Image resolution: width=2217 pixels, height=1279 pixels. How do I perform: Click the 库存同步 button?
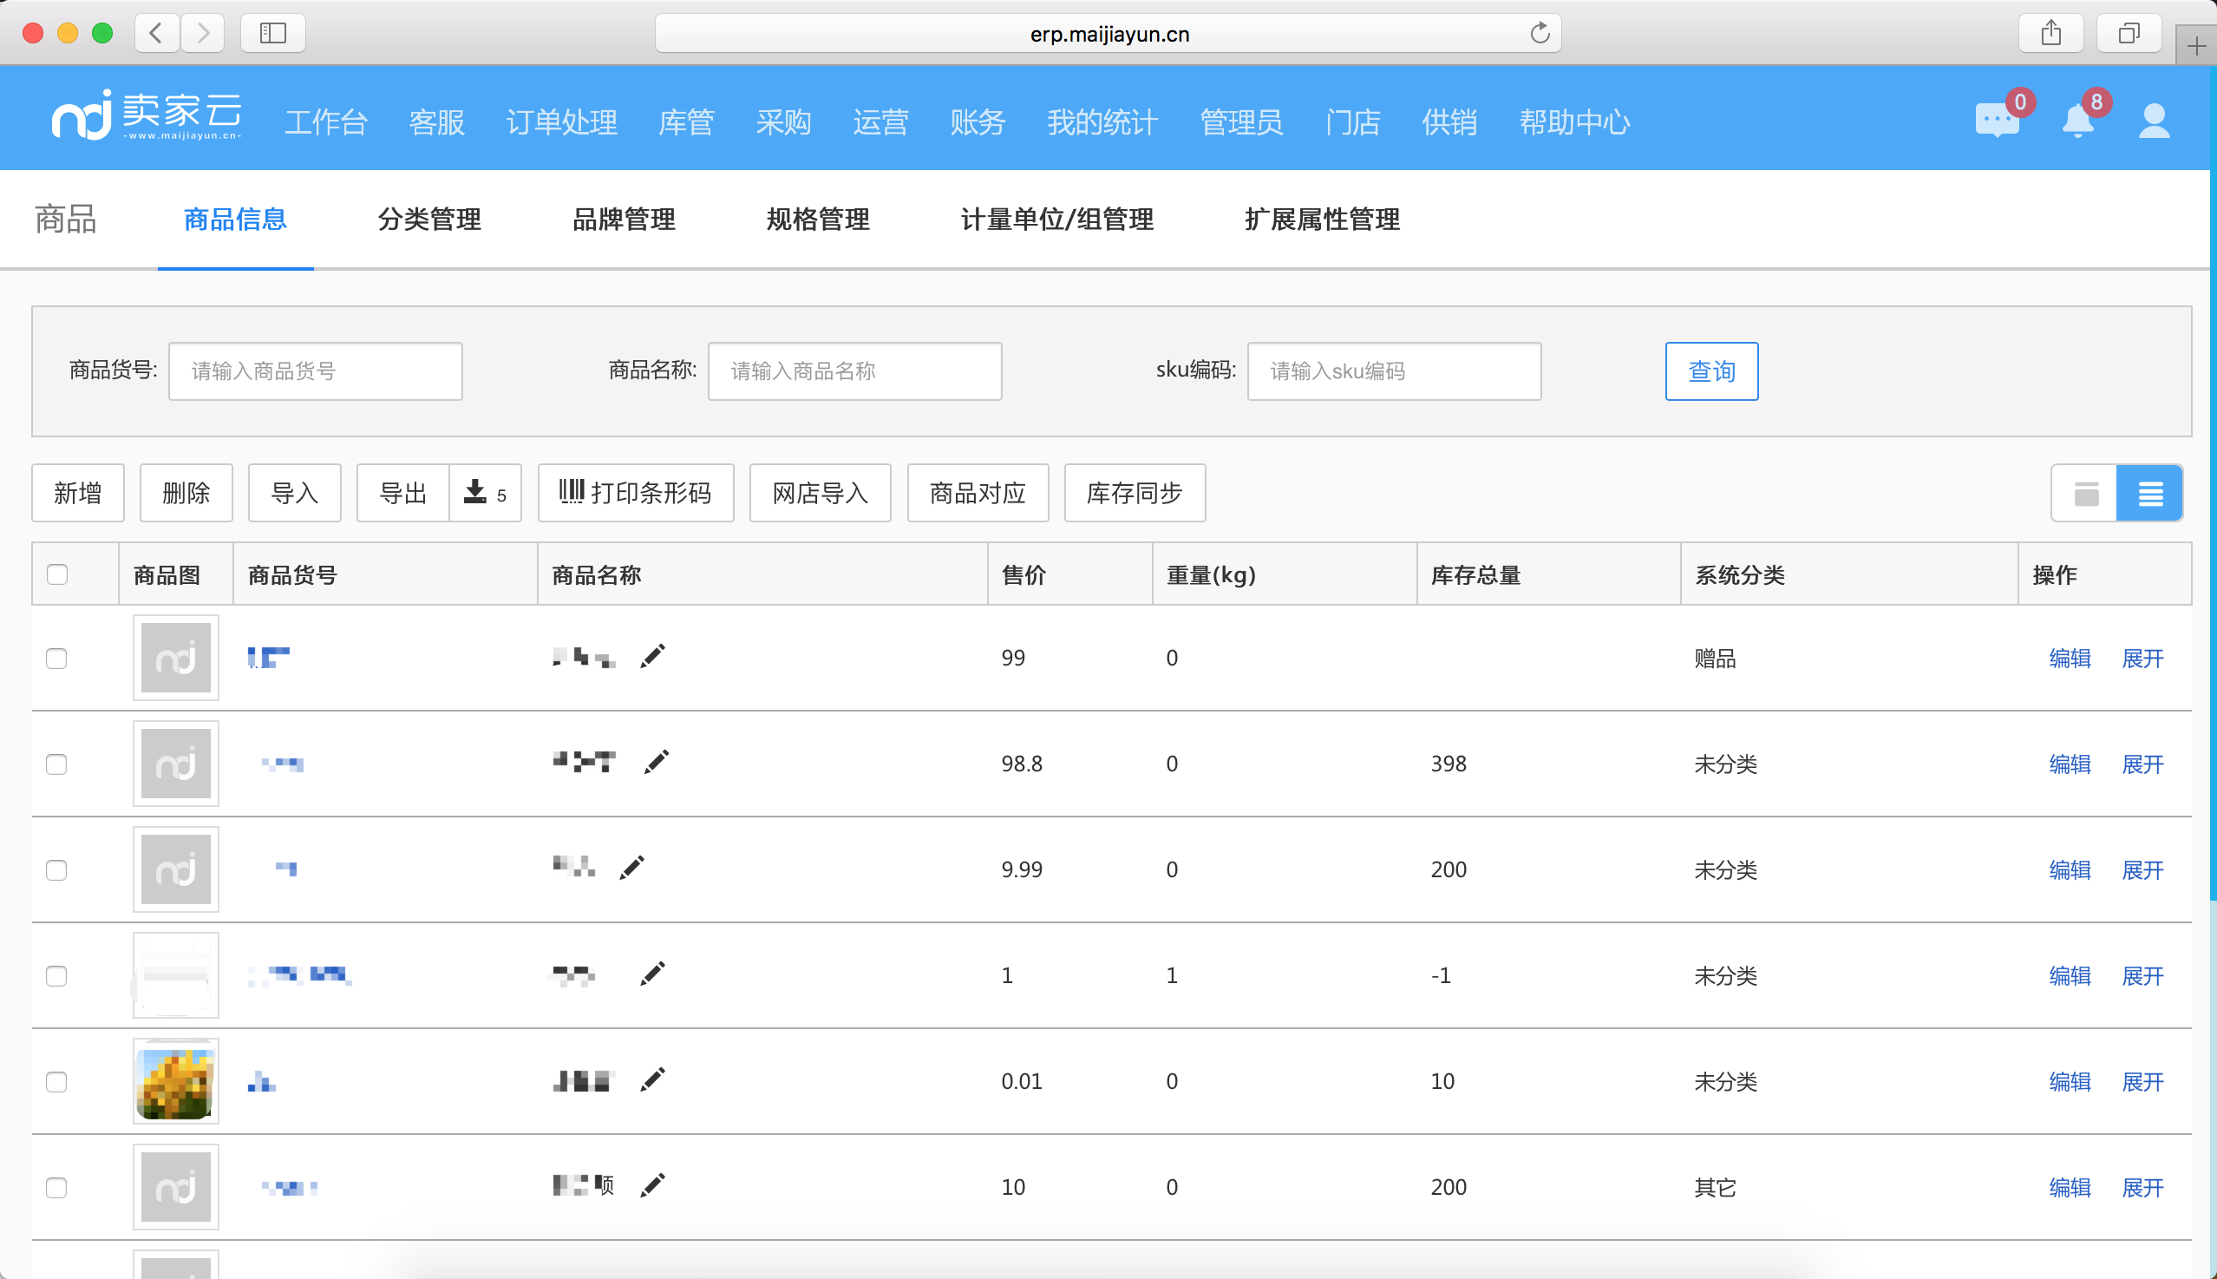1135,493
